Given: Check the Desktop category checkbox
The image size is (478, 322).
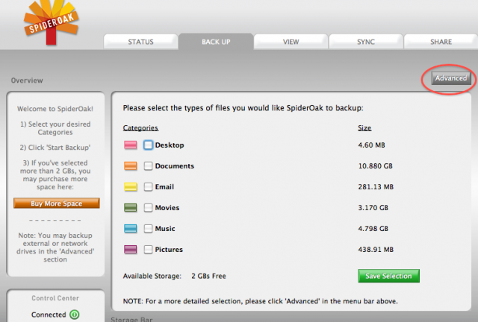Looking at the screenshot, I should pos(148,145).
